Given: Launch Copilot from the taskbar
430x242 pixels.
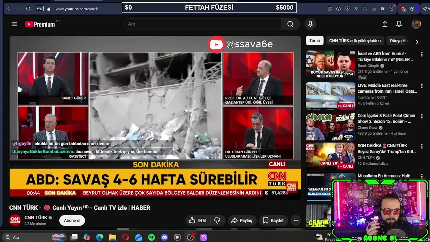Looking at the screenshot, I should point(87,237).
